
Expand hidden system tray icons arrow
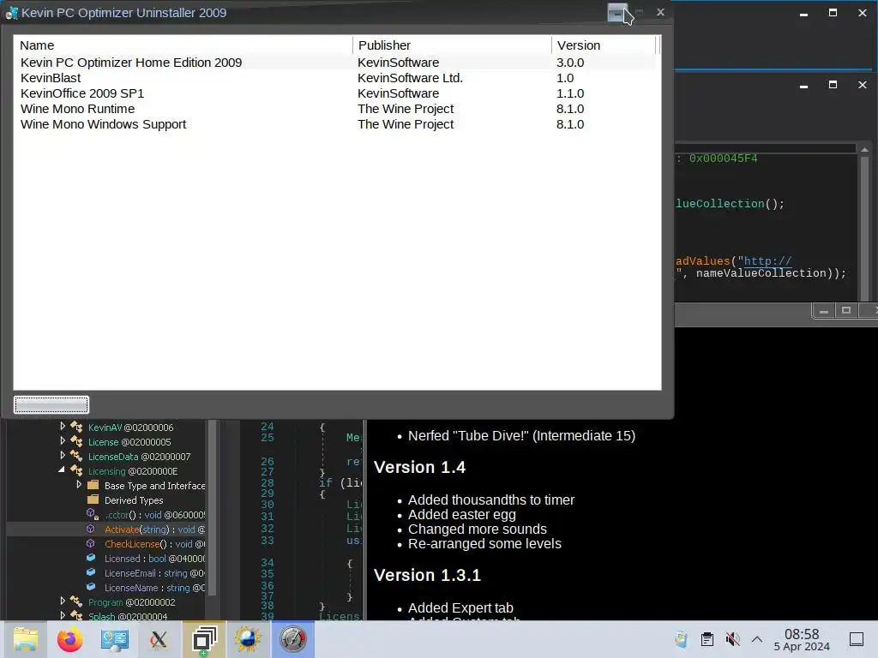757,639
